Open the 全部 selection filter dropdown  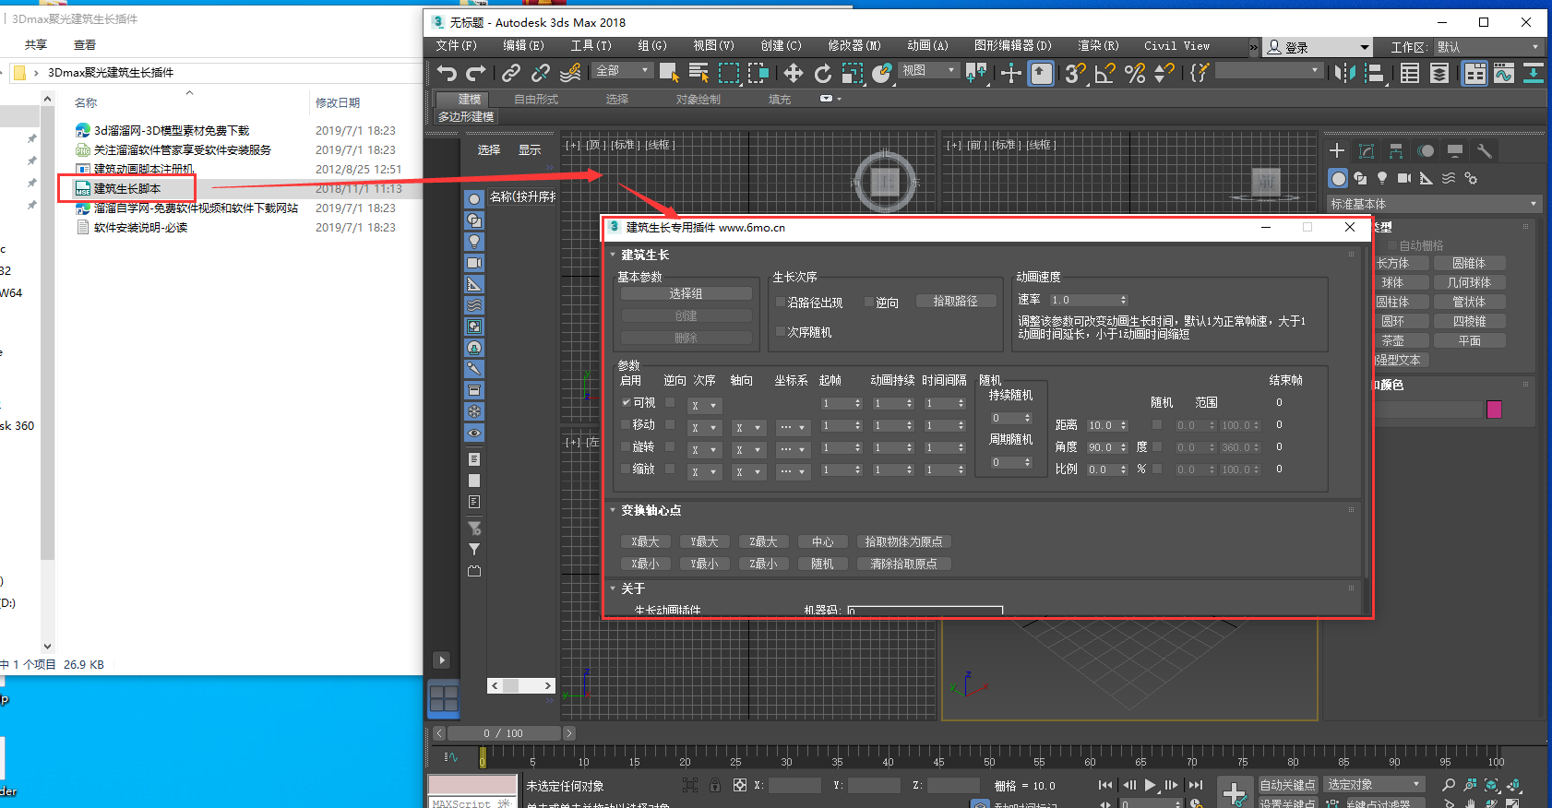(623, 70)
